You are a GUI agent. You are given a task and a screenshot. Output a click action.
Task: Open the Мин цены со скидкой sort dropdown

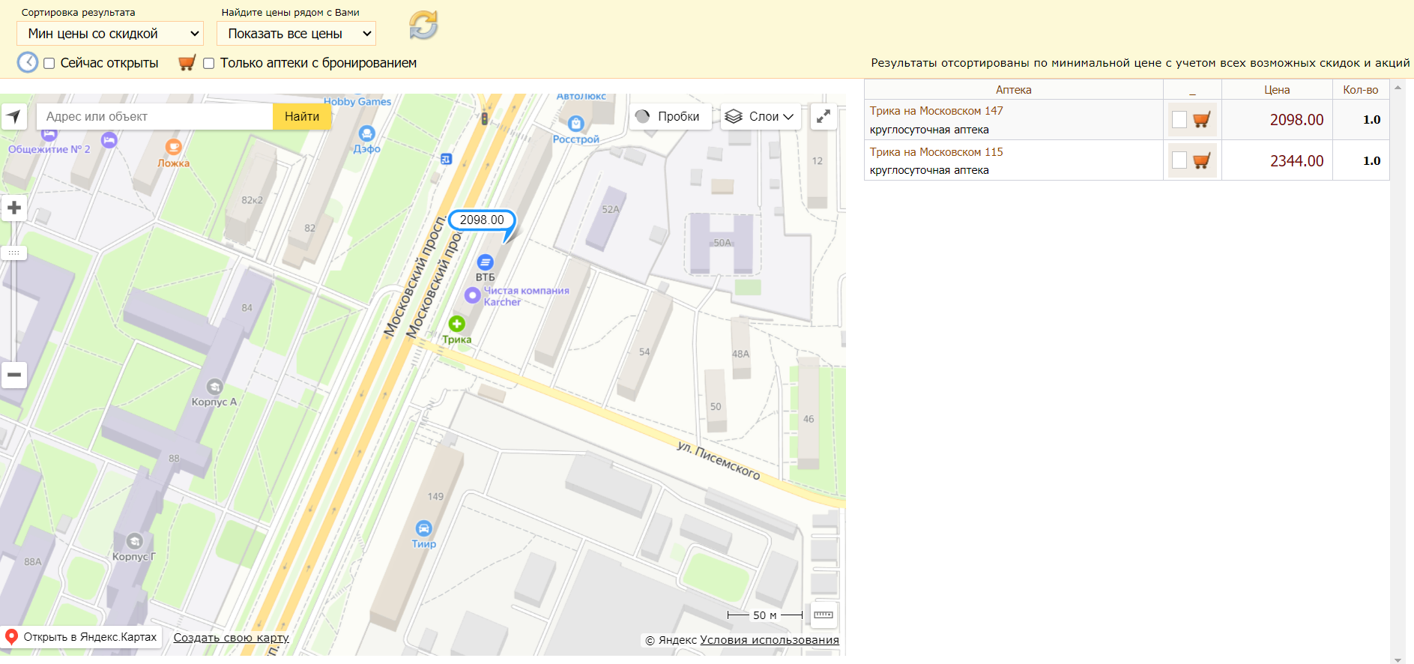click(x=110, y=34)
